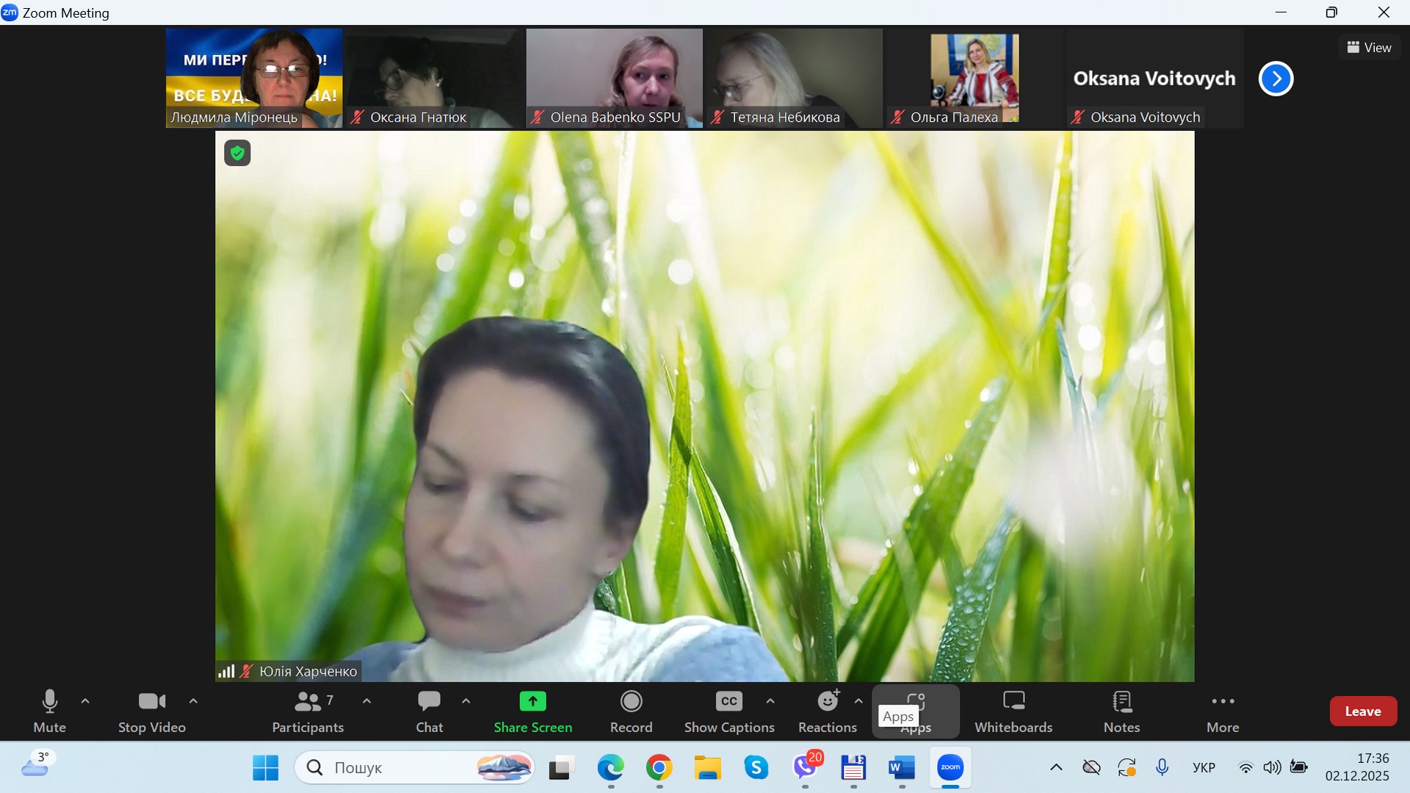The image size is (1410, 793).
Task: Open the View layout menu
Action: (x=1369, y=48)
